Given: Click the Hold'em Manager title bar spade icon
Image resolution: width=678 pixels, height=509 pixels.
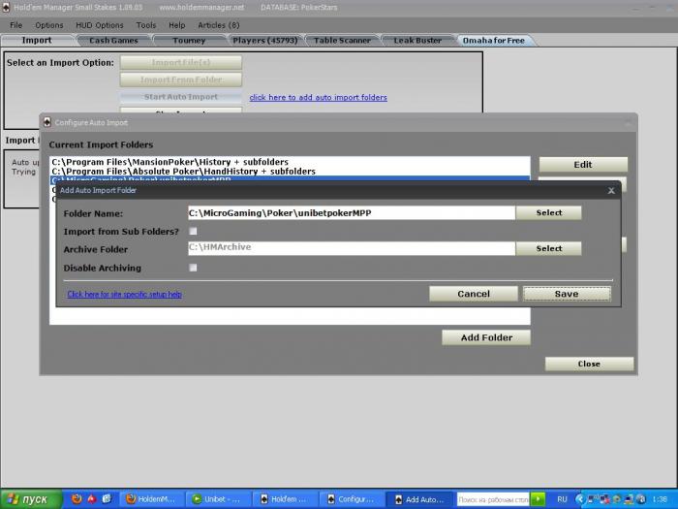Looking at the screenshot, I should 6,7.
